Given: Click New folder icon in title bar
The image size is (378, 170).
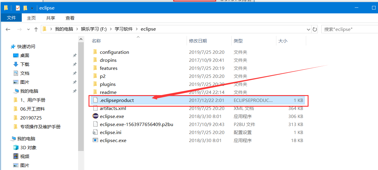Looking at the screenshot, I should click(25, 8).
